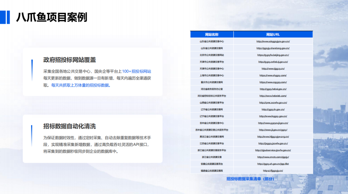
Task: Click the heading 政府招投标网站覆盖
Action: click(70, 60)
